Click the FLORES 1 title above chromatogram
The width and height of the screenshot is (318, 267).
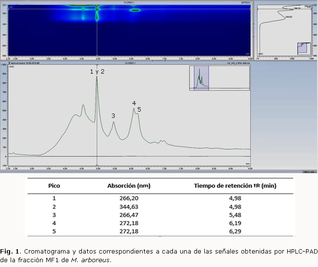click(131, 63)
